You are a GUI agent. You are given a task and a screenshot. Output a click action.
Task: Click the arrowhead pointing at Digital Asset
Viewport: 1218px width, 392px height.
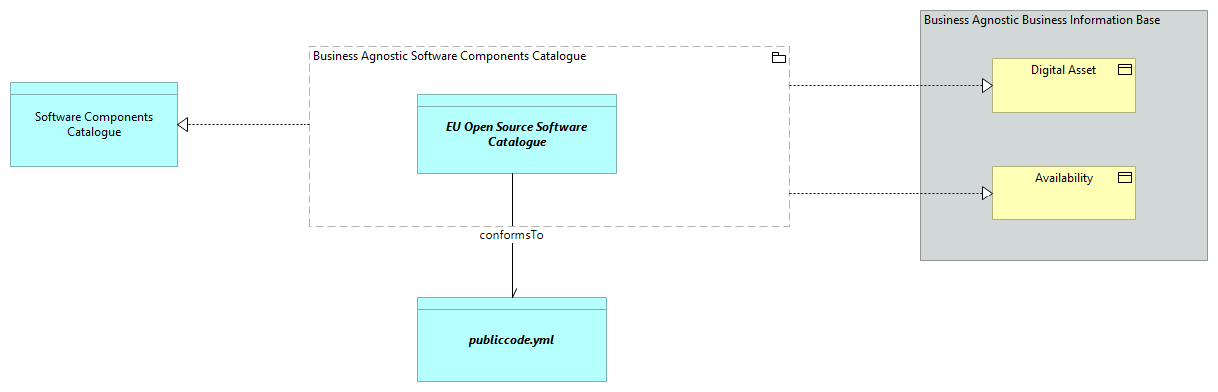coord(986,86)
